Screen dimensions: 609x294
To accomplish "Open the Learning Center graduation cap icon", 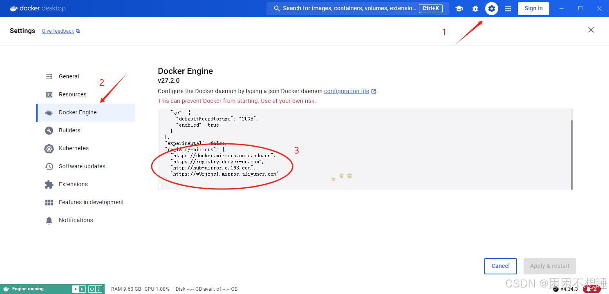I will pyautogui.click(x=459, y=9).
